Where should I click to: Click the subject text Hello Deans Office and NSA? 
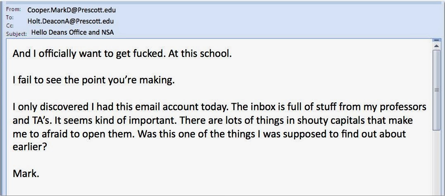72,33
